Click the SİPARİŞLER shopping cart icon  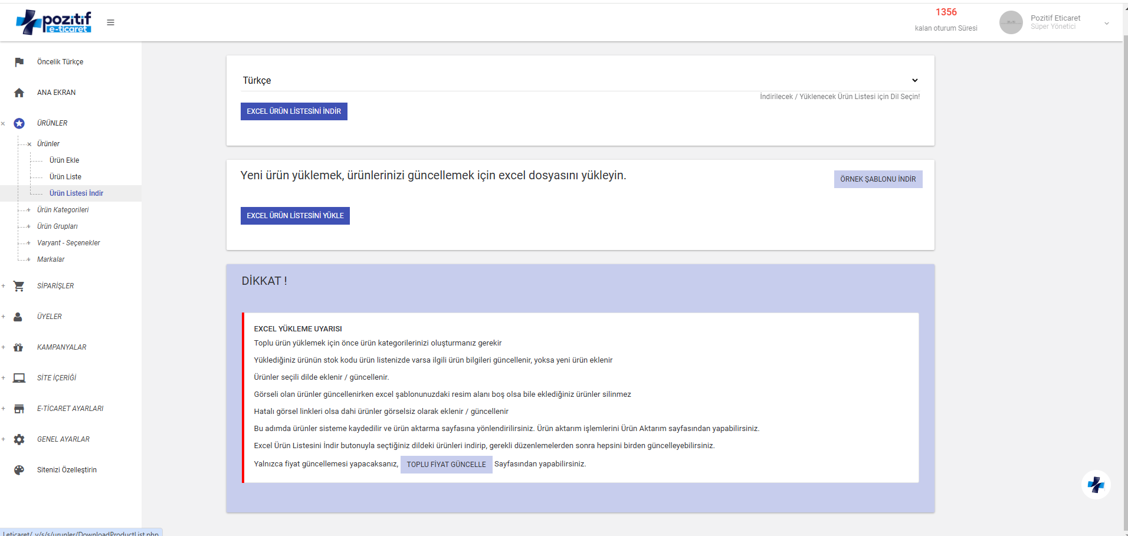click(19, 286)
